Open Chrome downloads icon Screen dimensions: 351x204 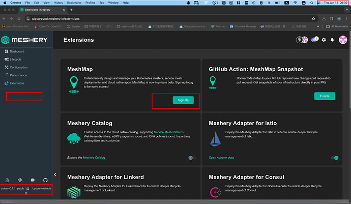tap(324, 19)
